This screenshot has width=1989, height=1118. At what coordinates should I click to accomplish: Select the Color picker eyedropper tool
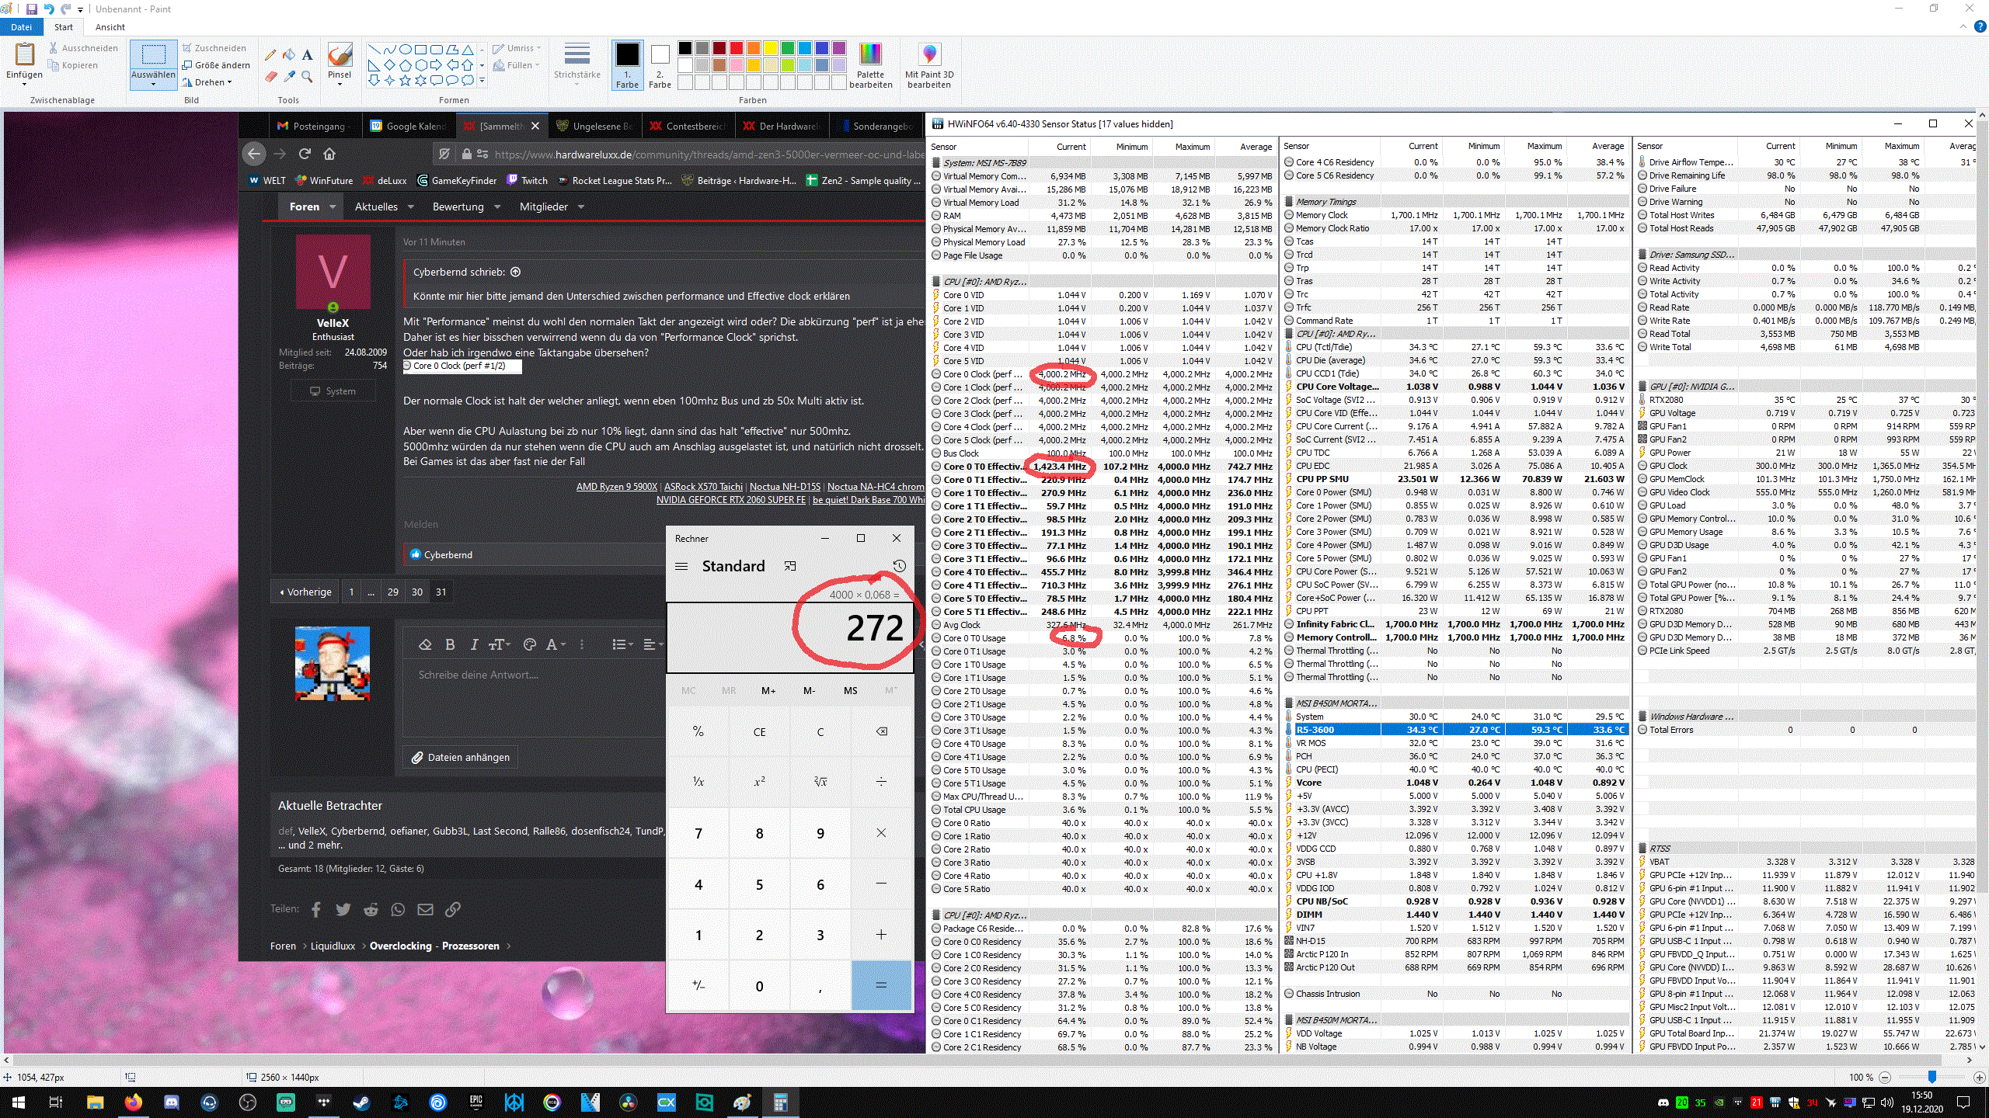(289, 76)
